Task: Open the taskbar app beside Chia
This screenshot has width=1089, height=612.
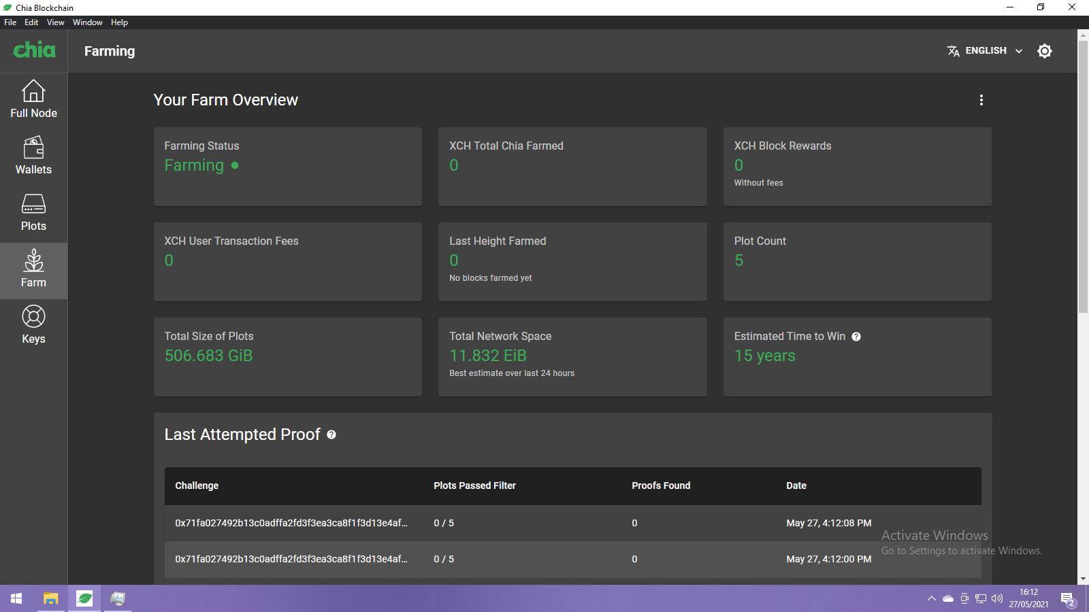Action: point(118,598)
